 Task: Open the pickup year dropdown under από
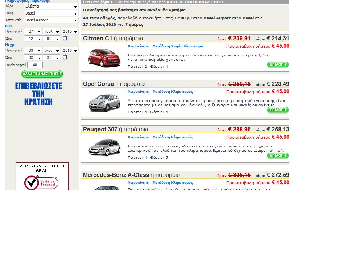69,31
